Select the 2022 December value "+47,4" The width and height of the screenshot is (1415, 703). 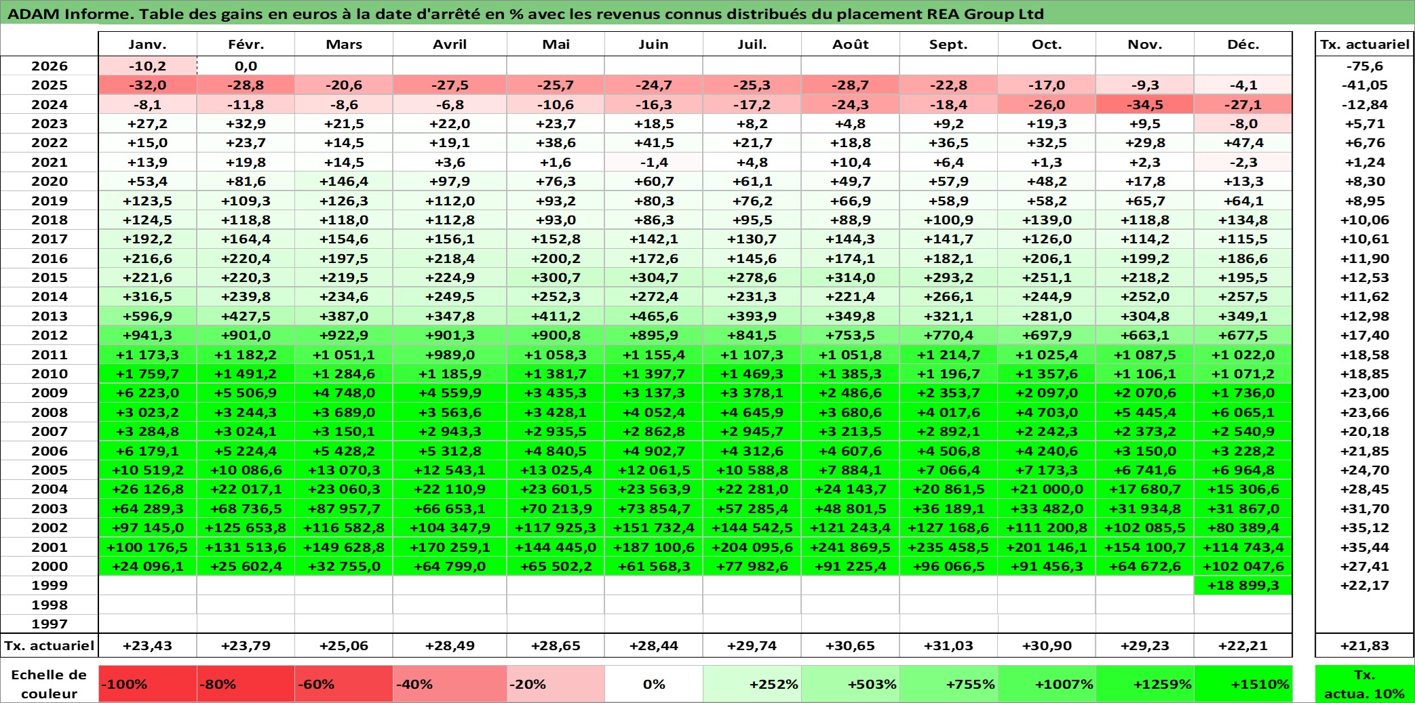[1243, 143]
